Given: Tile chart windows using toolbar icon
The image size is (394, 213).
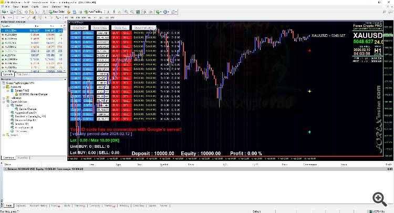Looking at the screenshot, I should (138, 12).
